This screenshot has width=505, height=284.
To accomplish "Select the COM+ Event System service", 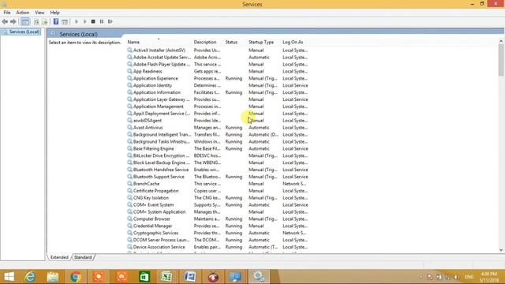I will (x=218, y=205).
